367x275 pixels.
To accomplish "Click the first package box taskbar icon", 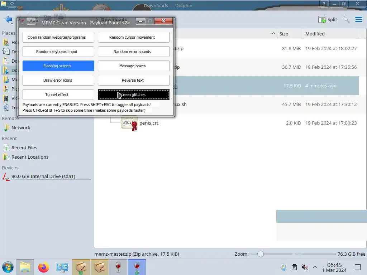I will click(x=81, y=267).
